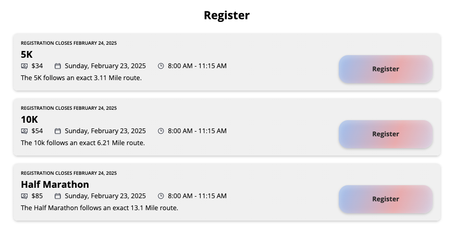Click the Register page heading

tap(227, 16)
